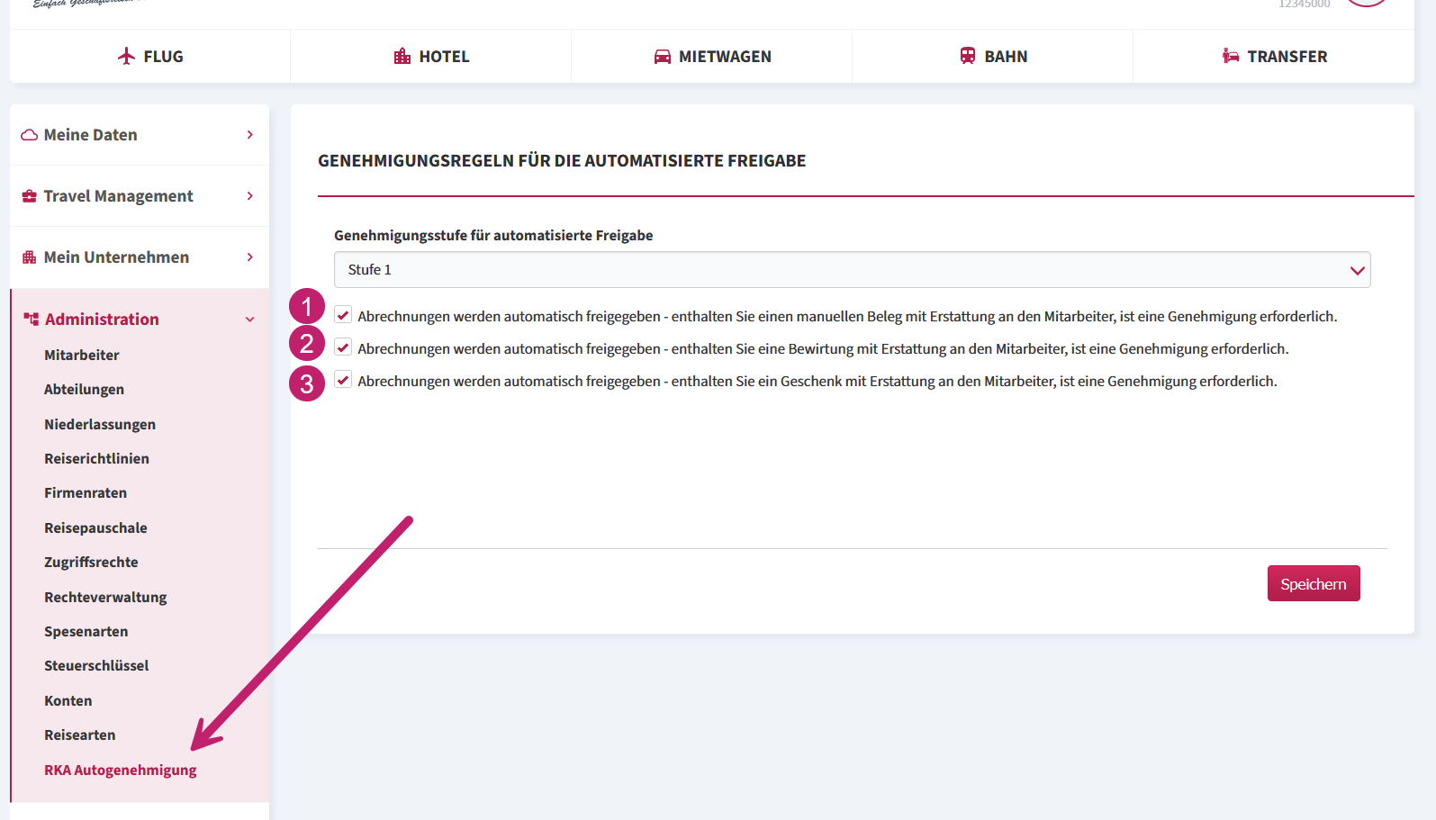Toggle the Geschenk auto-approval checkbox
This screenshot has height=820, width=1436.
pos(343,380)
